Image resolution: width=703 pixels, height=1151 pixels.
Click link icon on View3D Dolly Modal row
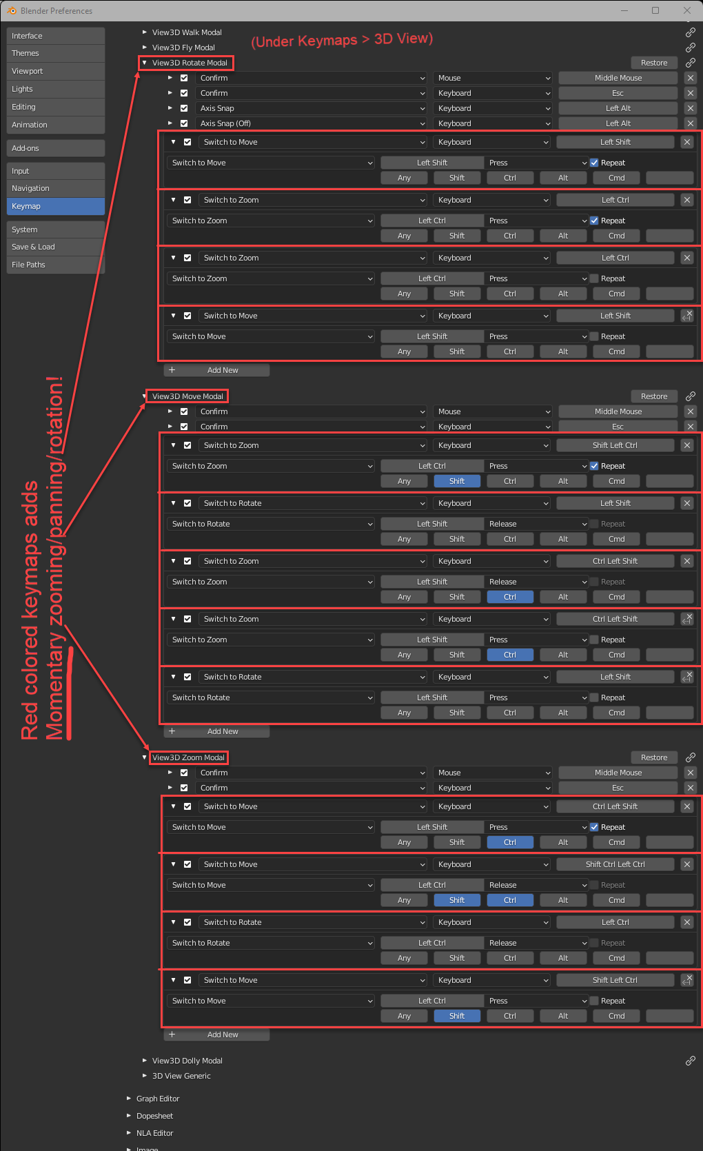pos(690,1061)
